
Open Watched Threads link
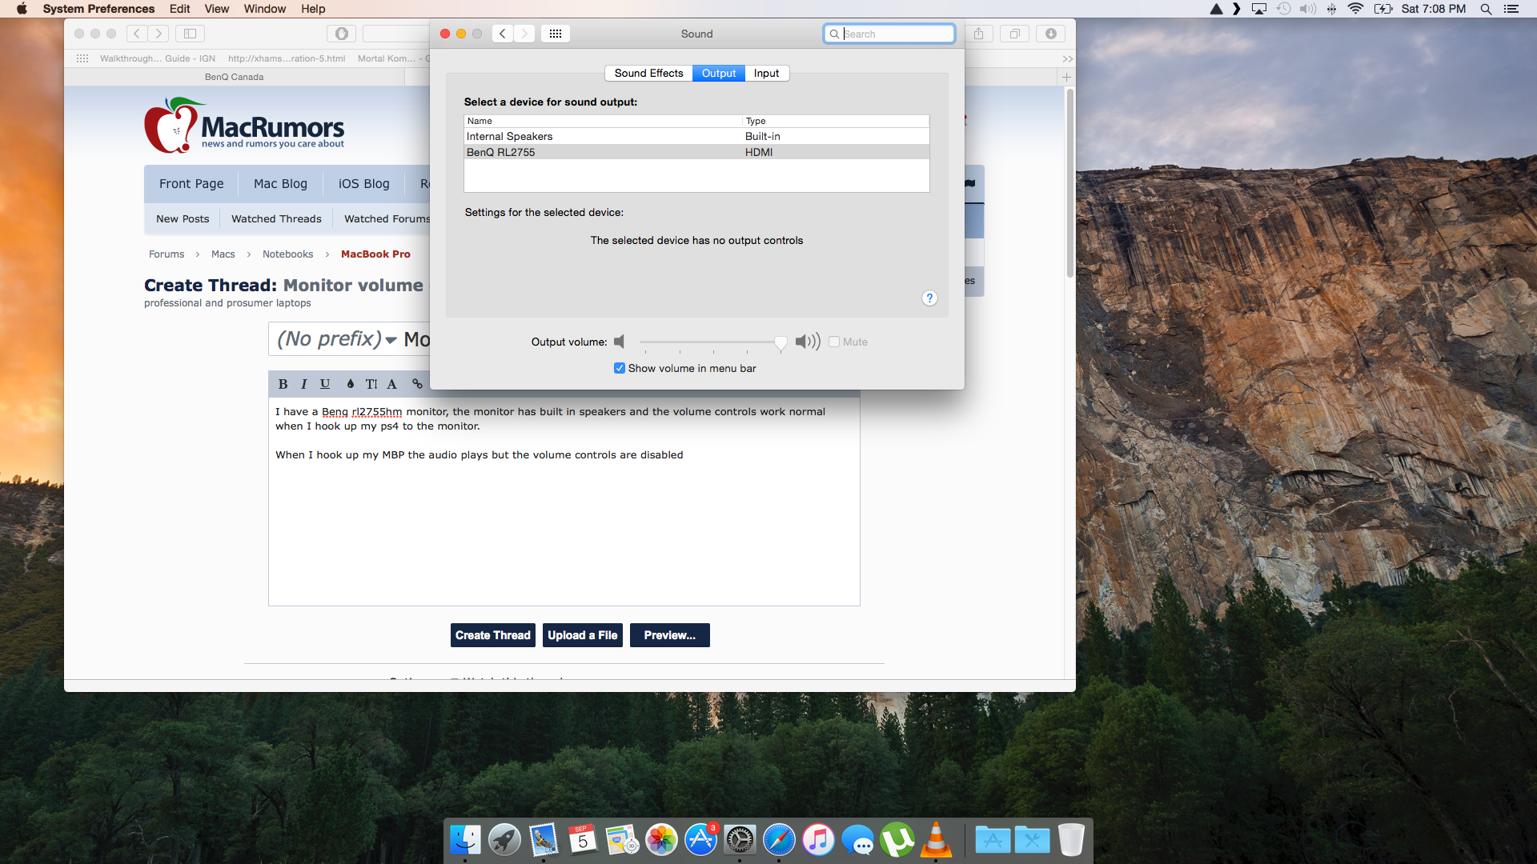tap(276, 218)
